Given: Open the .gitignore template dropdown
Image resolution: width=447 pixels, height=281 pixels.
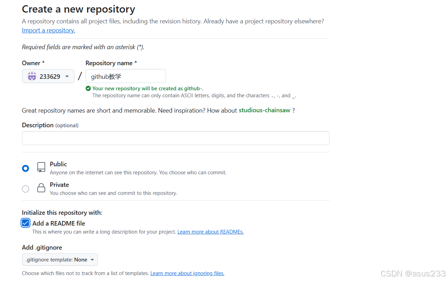Looking at the screenshot, I should [x=60, y=260].
